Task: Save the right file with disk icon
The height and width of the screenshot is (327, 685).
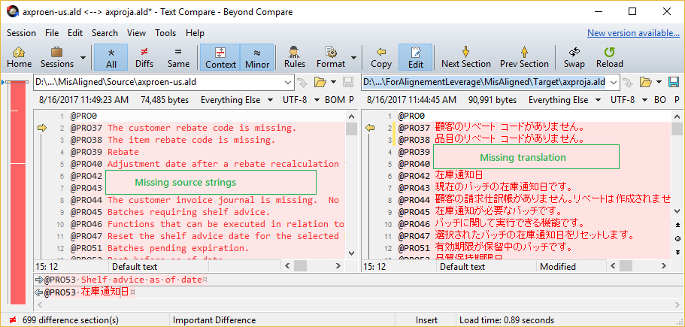Action: [674, 82]
